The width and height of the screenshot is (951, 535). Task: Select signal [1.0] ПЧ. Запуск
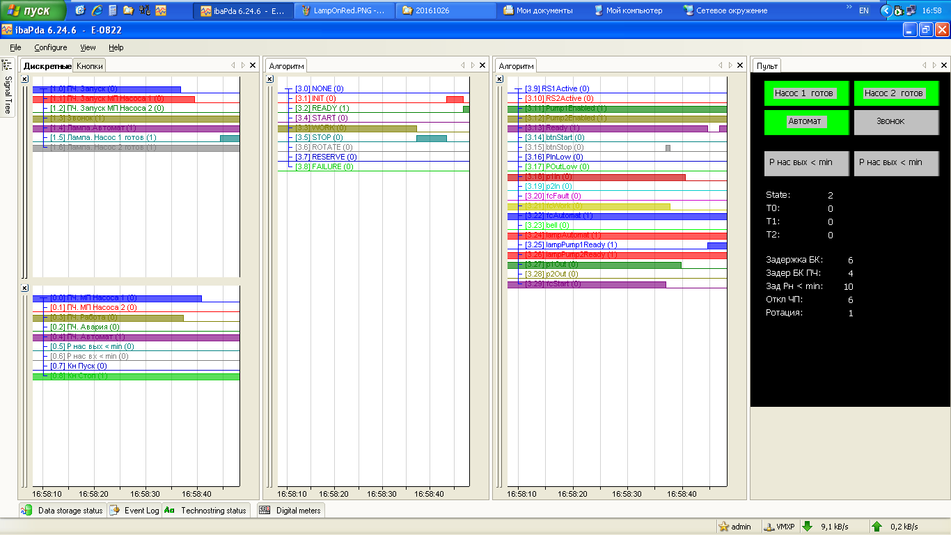[x=84, y=89]
